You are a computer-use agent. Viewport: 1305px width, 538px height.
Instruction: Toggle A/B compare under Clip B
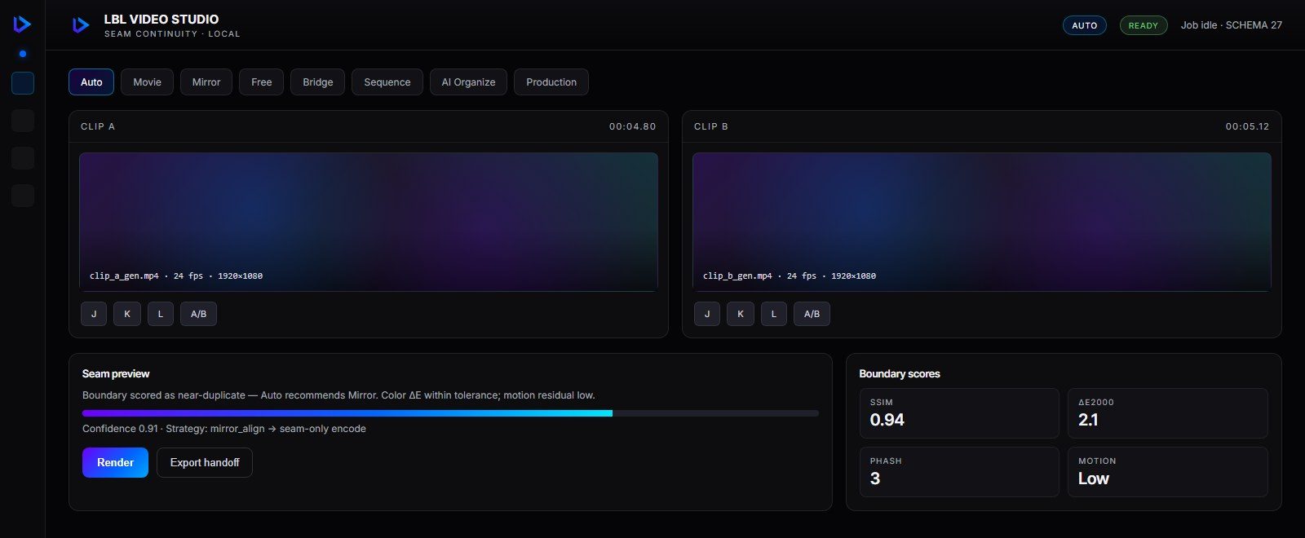(x=812, y=314)
